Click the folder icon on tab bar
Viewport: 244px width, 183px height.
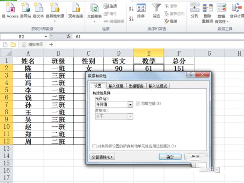[13, 44]
